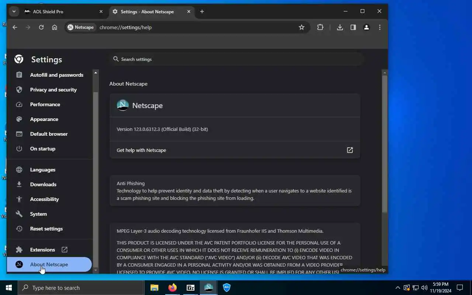Open Firefox from the taskbar
Image resolution: width=472 pixels, height=295 pixels.
pos(173,288)
